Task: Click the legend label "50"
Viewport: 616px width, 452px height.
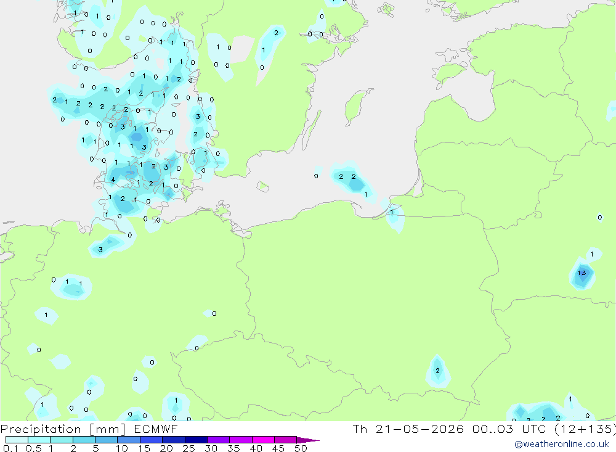Action: tap(301, 448)
